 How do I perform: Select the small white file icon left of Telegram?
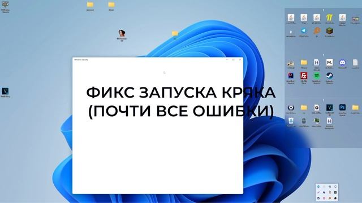(291, 32)
